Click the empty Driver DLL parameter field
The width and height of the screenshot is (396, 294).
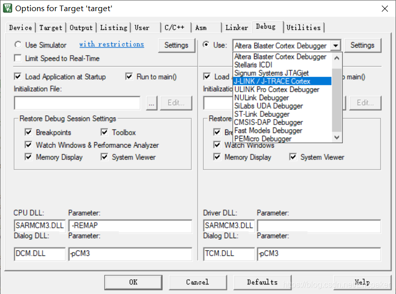coord(319,226)
